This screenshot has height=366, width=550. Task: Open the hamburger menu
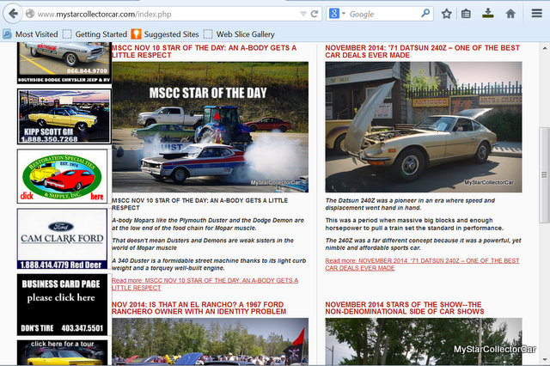point(536,14)
